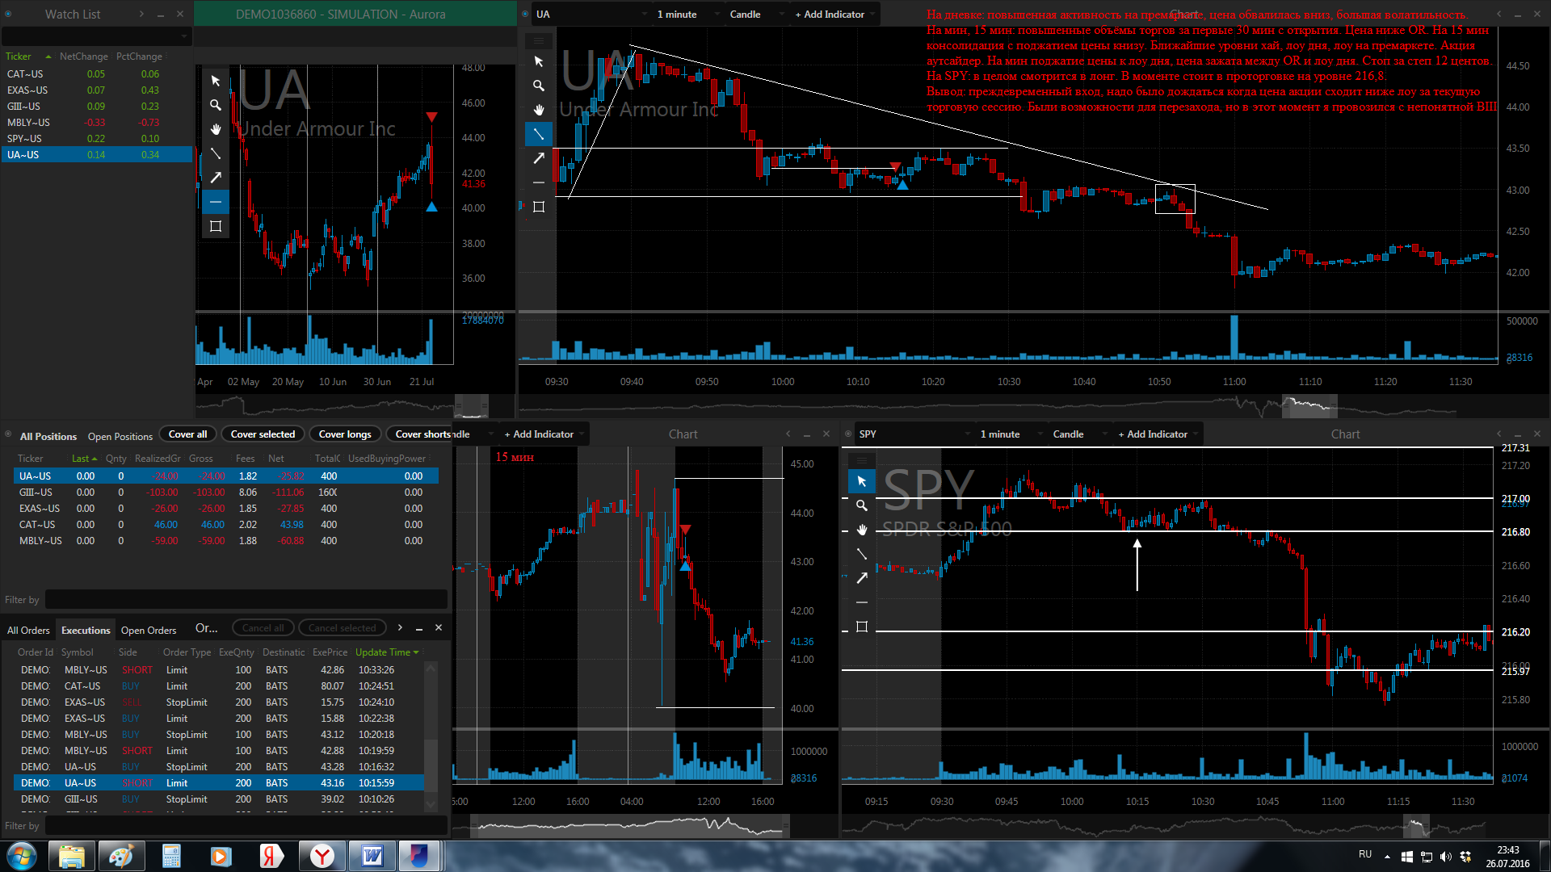Screen dimensions: 1551x872
Task: Switch to All Orders tab
Action: (28, 631)
